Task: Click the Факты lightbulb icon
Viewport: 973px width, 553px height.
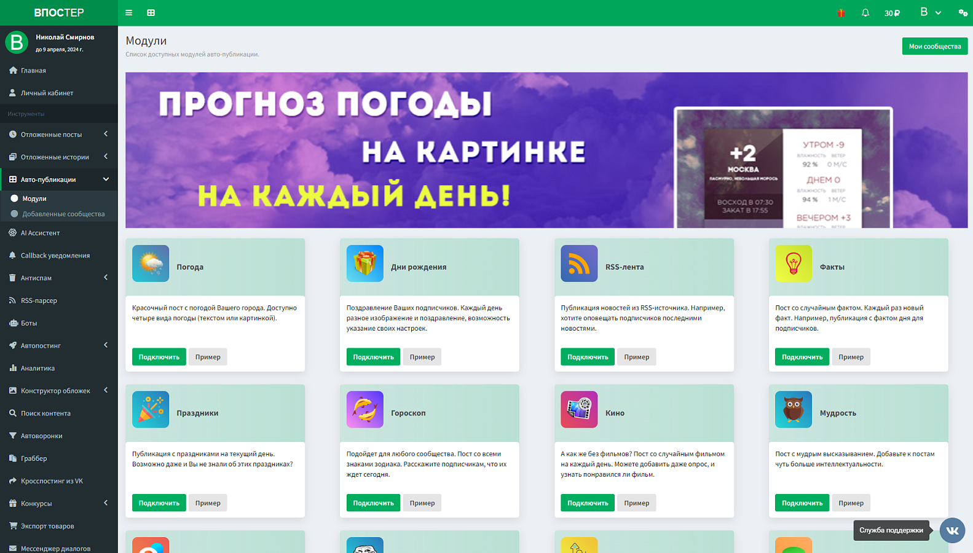Action: 794,264
